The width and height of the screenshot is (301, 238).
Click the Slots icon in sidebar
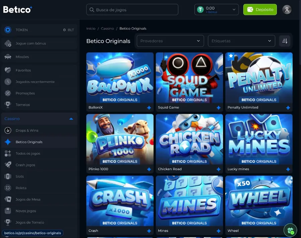pyautogui.click(x=8, y=176)
